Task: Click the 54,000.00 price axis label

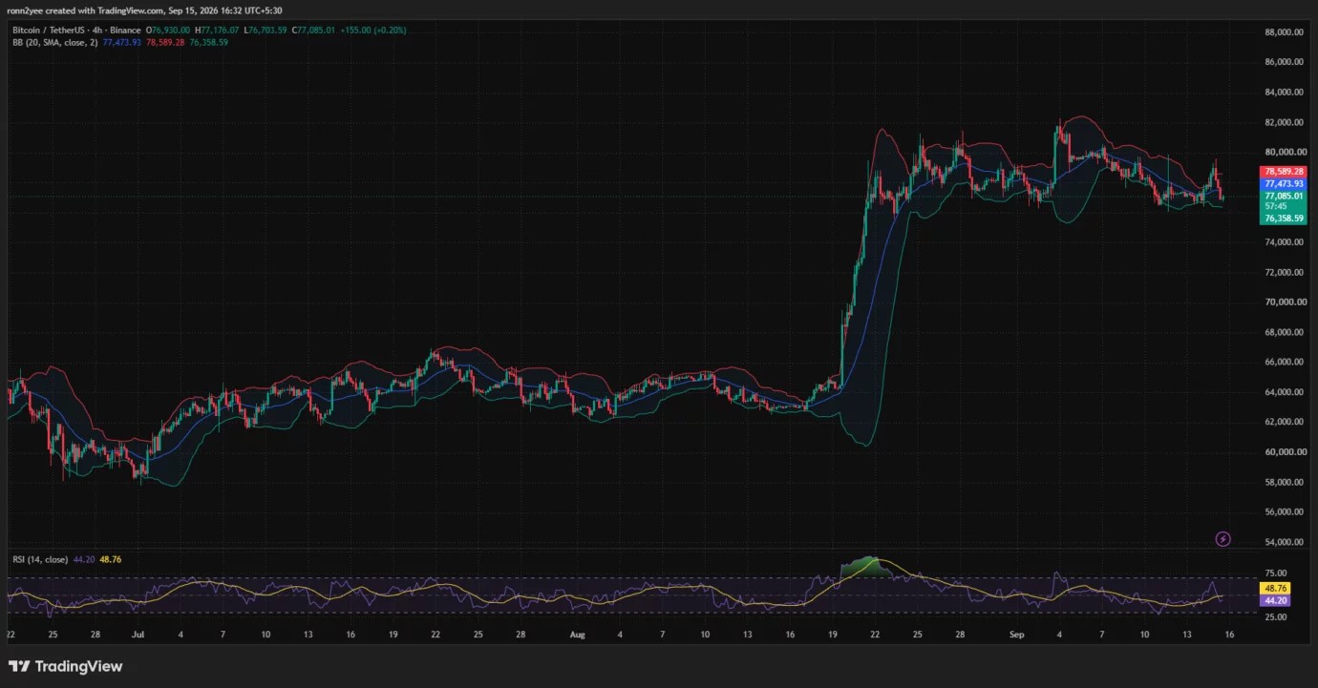Action: pos(1285,542)
